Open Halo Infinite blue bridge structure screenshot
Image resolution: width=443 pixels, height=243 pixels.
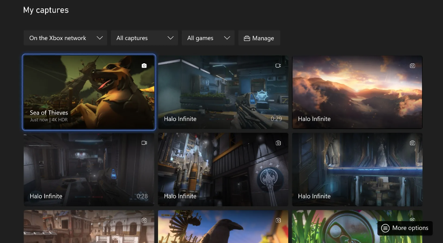pos(357,169)
